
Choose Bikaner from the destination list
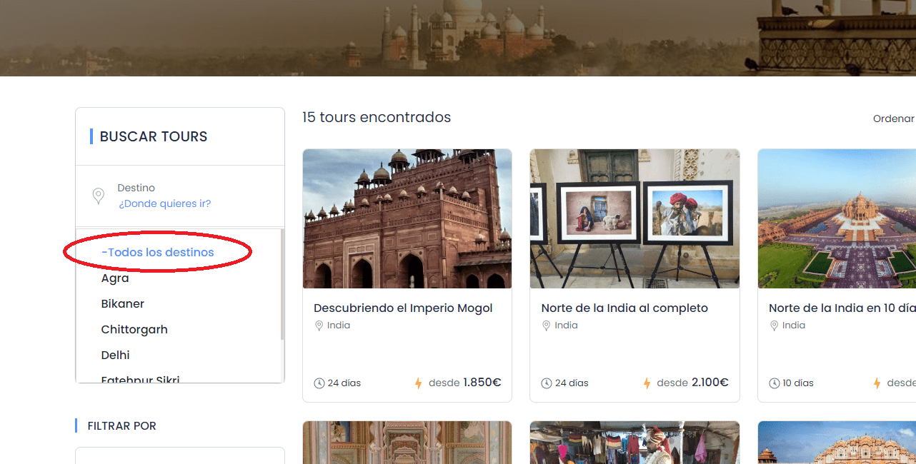[123, 304]
